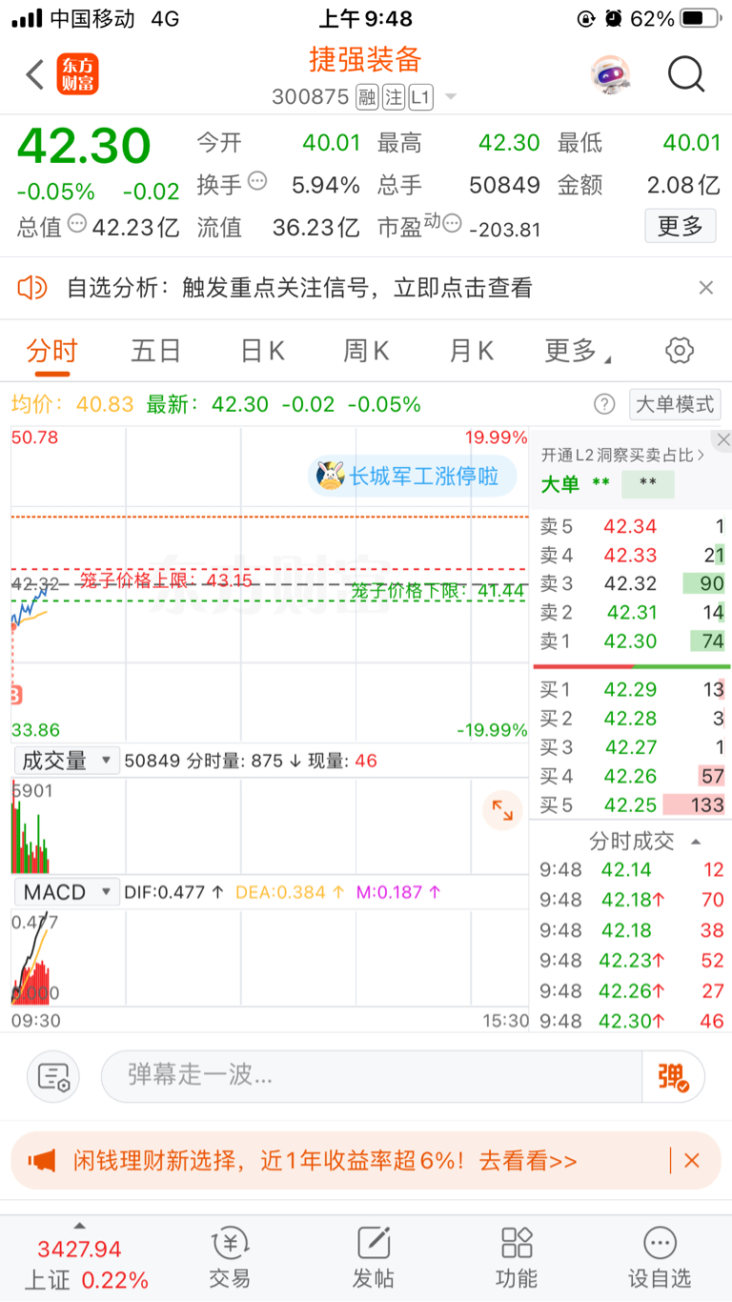Open the search magnifier icon
Image resolution: width=732 pixels, height=1302 pixels.
coord(685,74)
